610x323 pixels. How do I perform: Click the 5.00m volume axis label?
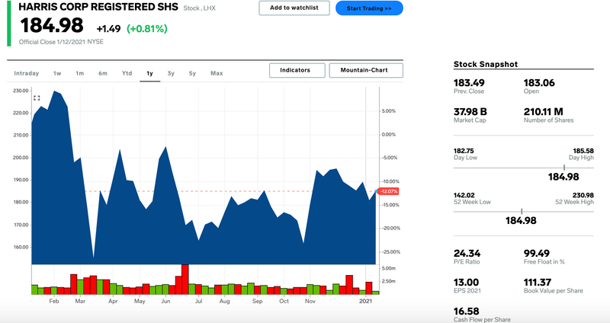click(x=389, y=269)
